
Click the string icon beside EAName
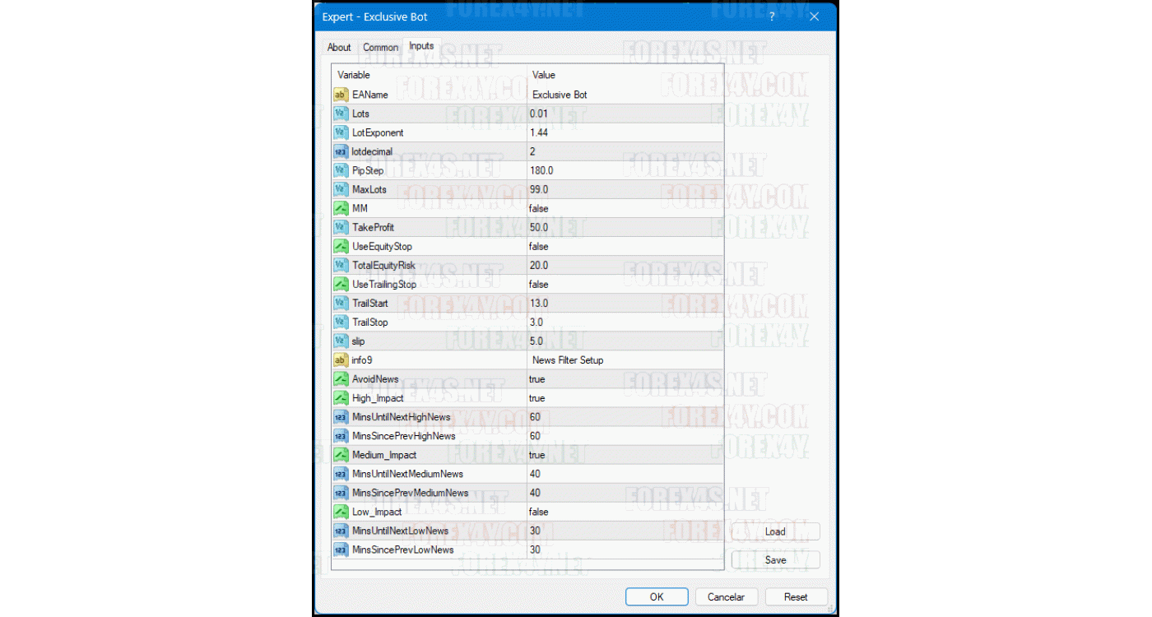point(341,95)
